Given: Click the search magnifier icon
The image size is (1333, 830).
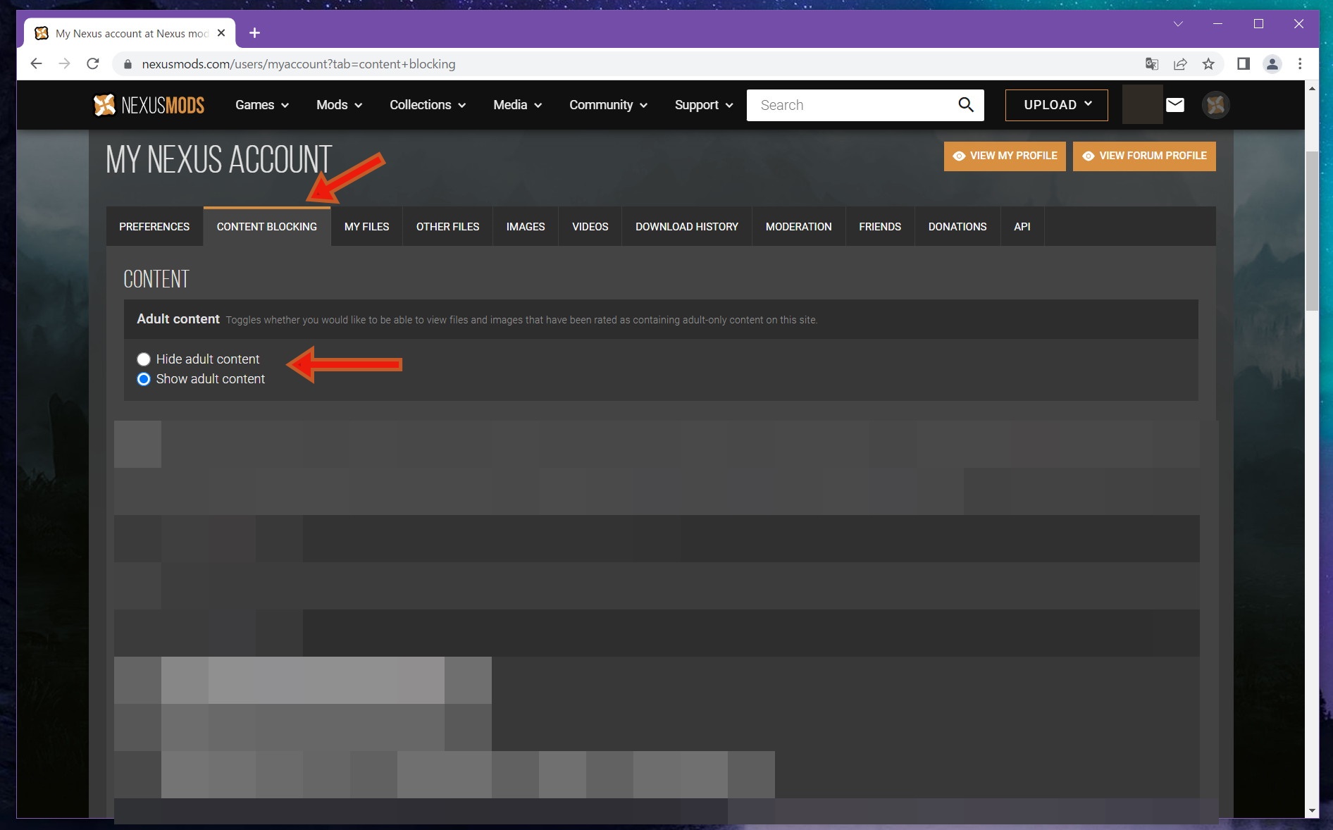Looking at the screenshot, I should point(965,105).
